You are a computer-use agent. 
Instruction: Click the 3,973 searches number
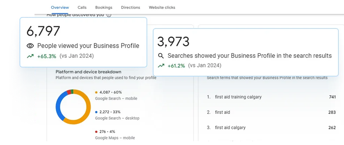click(173, 41)
